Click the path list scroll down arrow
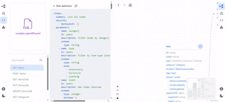 [x=48, y=100]
